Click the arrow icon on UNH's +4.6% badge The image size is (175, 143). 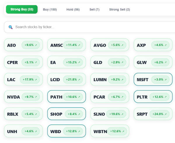(36, 131)
